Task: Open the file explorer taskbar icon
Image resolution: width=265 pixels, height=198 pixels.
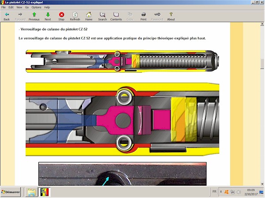Action: tap(32, 192)
